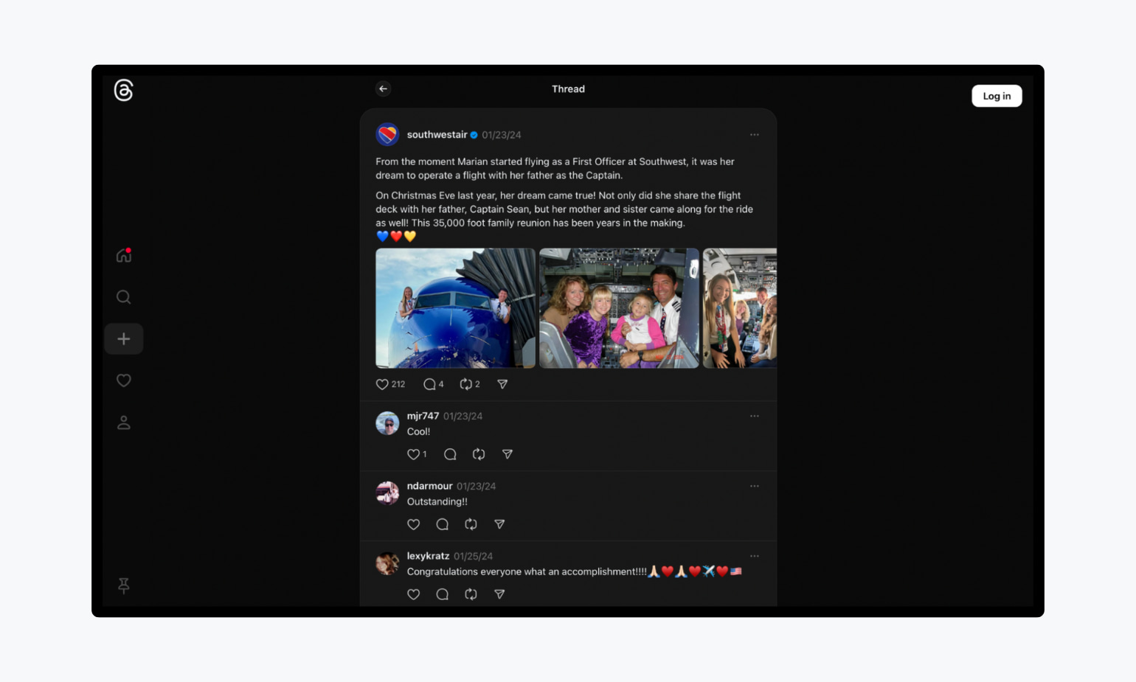The height and width of the screenshot is (682, 1136).
Task: Like mjr747's "Cool!" reply
Action: tap(413, 454)
